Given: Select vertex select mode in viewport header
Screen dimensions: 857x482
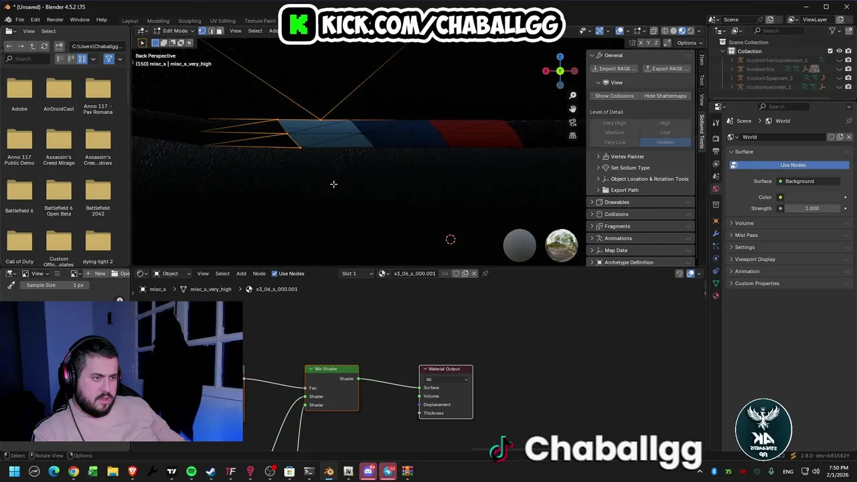Looking at the screenshot, I should [x=202, y=31].
